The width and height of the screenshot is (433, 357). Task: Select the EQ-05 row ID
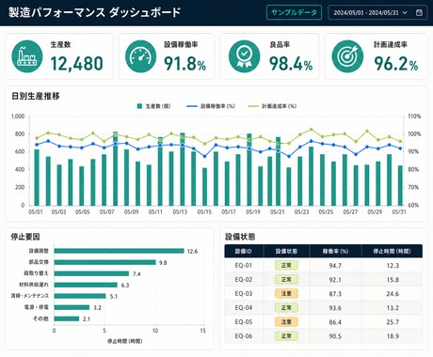pyautogui.click(x=244, y=322)
